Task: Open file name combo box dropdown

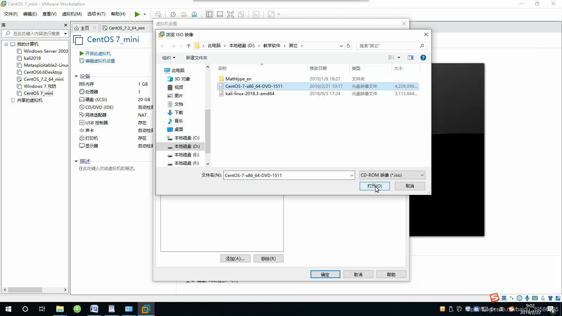Action: click(x=351, y=175)
